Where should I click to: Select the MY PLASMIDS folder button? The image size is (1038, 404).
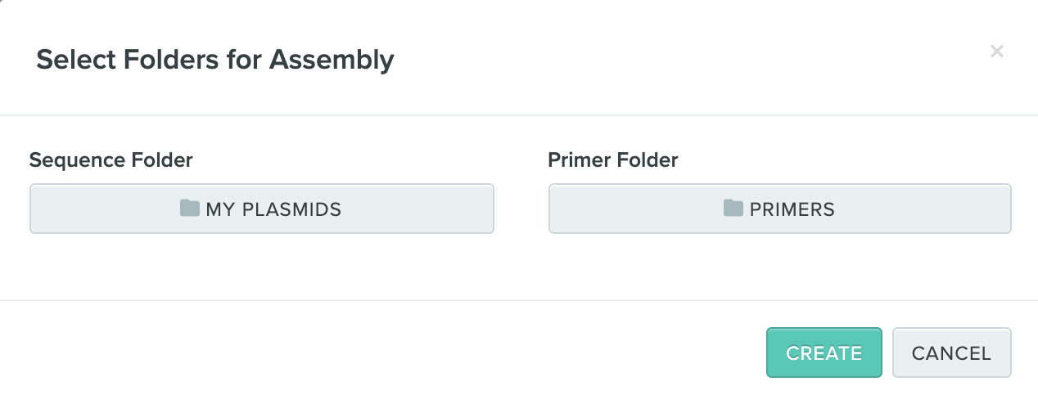(x=262, y=209)
